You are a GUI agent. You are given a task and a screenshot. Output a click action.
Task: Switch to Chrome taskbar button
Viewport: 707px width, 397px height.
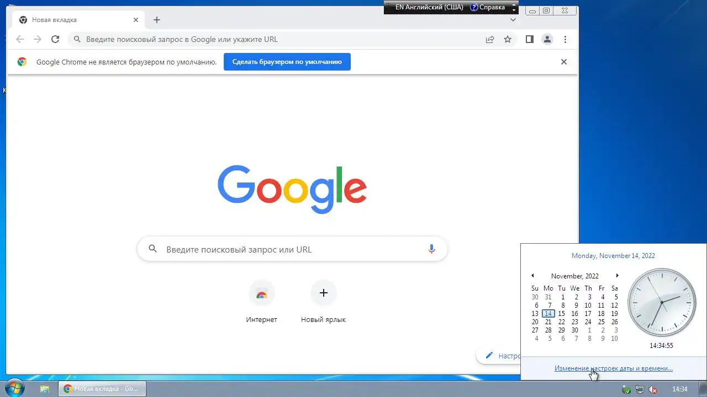[x=102, y=389]
